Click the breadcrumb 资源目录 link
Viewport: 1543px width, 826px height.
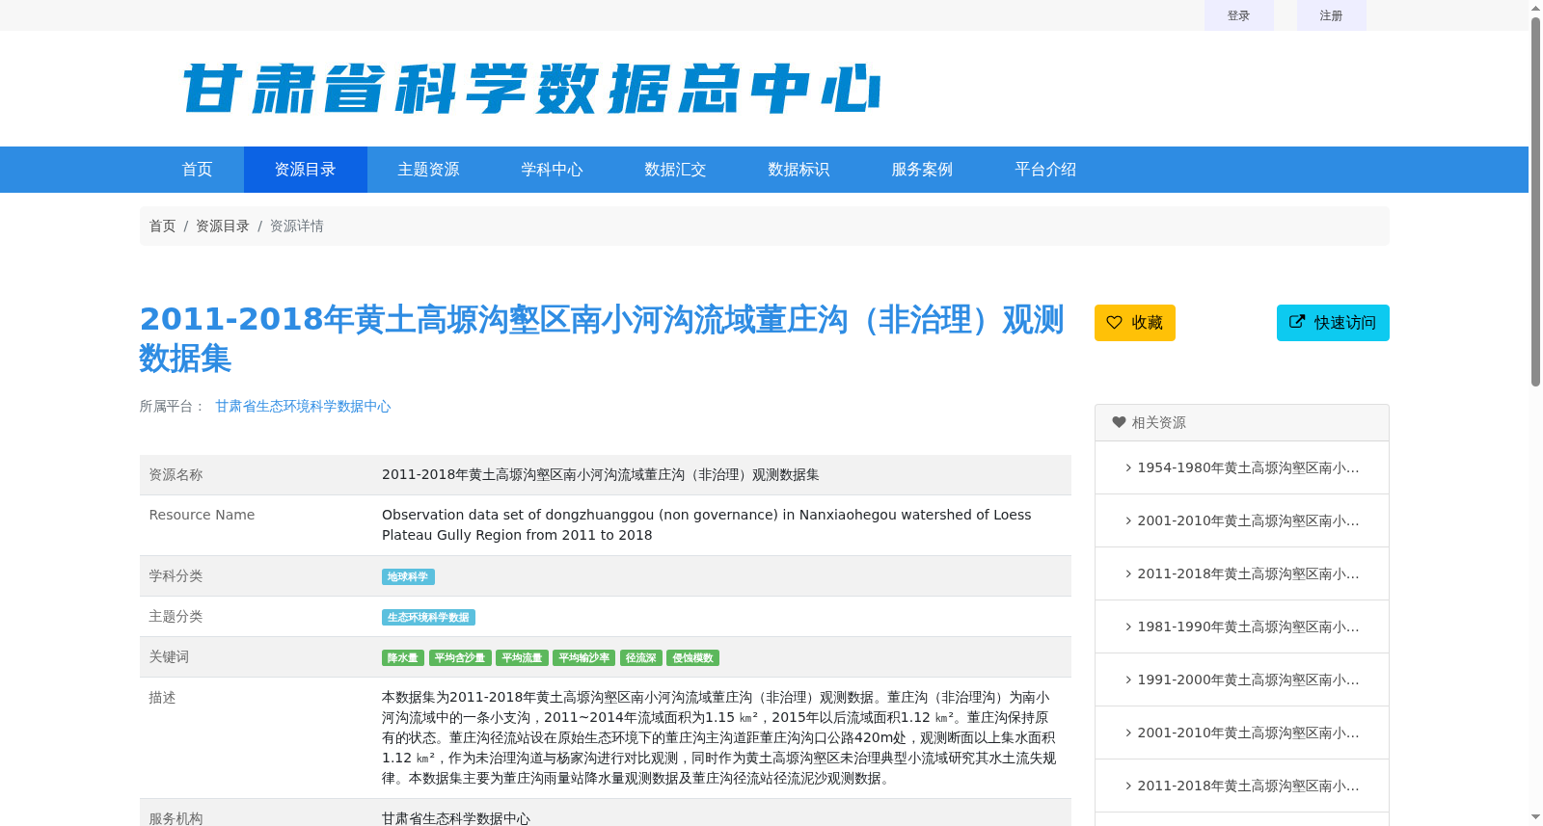(x=223, y=226)
